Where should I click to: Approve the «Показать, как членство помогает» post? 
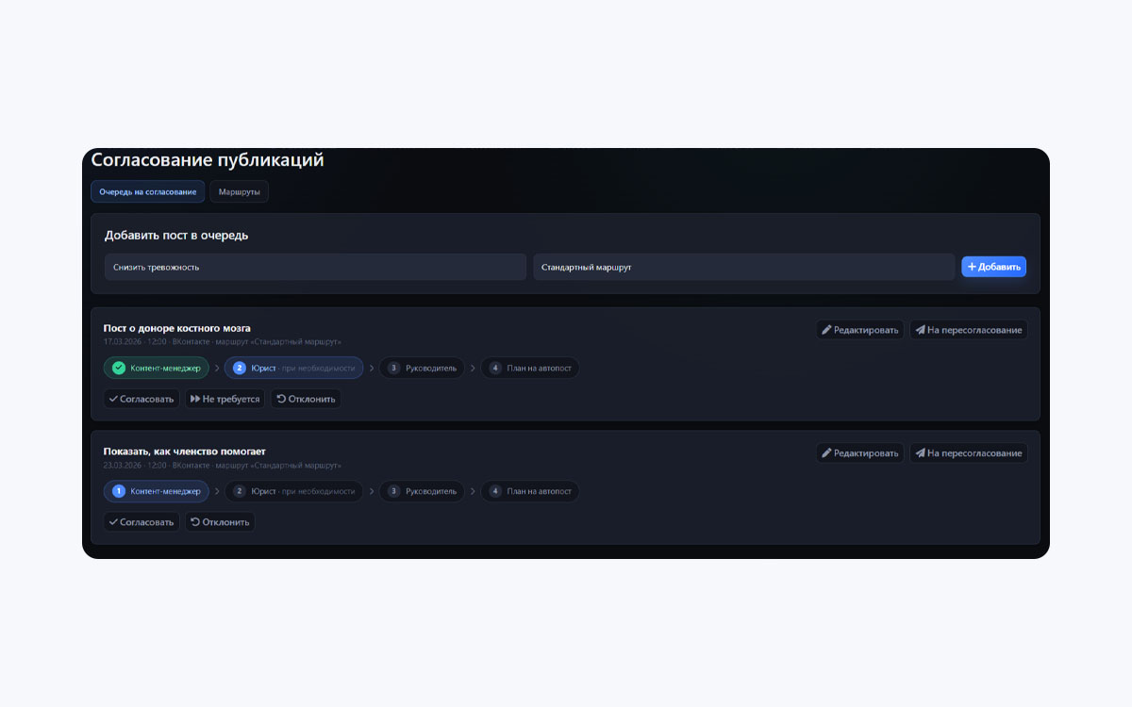click(x=141, y=521)
